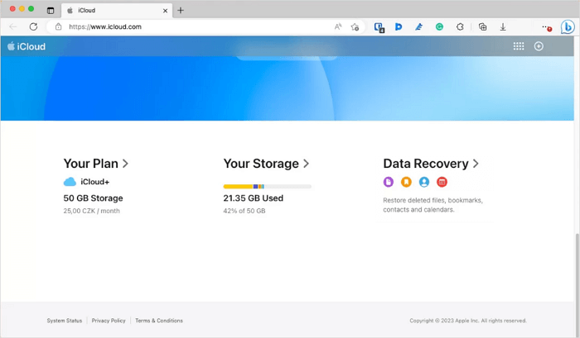Expand the Your Storage section

[266, 164]
